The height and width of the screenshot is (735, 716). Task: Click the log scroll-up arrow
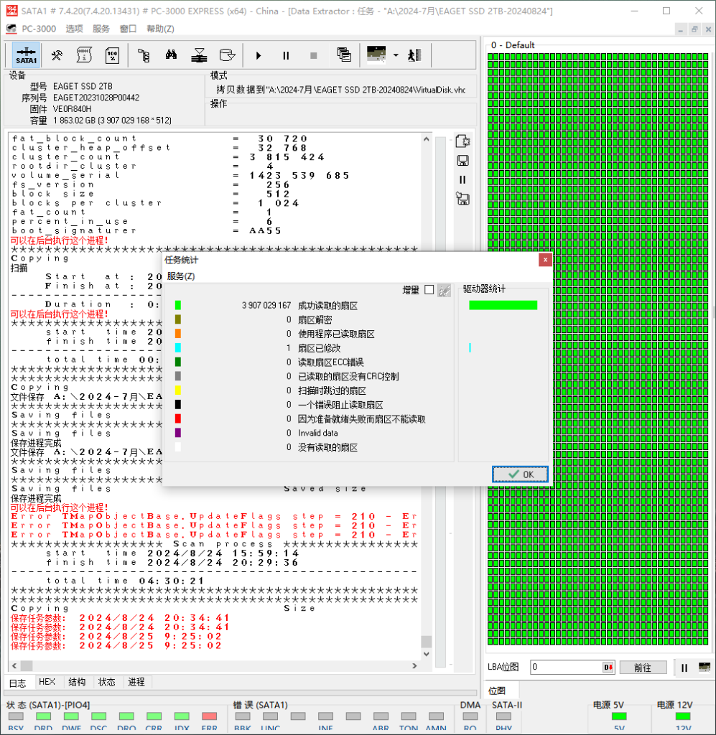pos(426,139)
